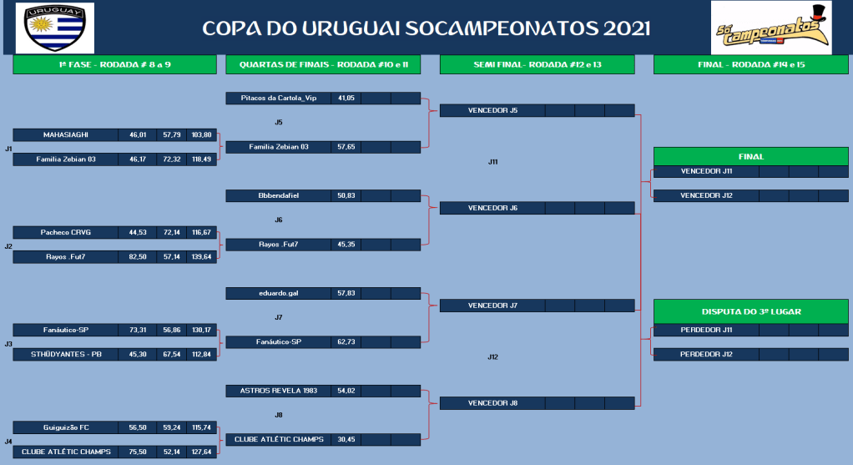Select the '1ª FASE - RODADA # 8 a 9' header
This screenshot has width=853, height=465.
(114, 64)
